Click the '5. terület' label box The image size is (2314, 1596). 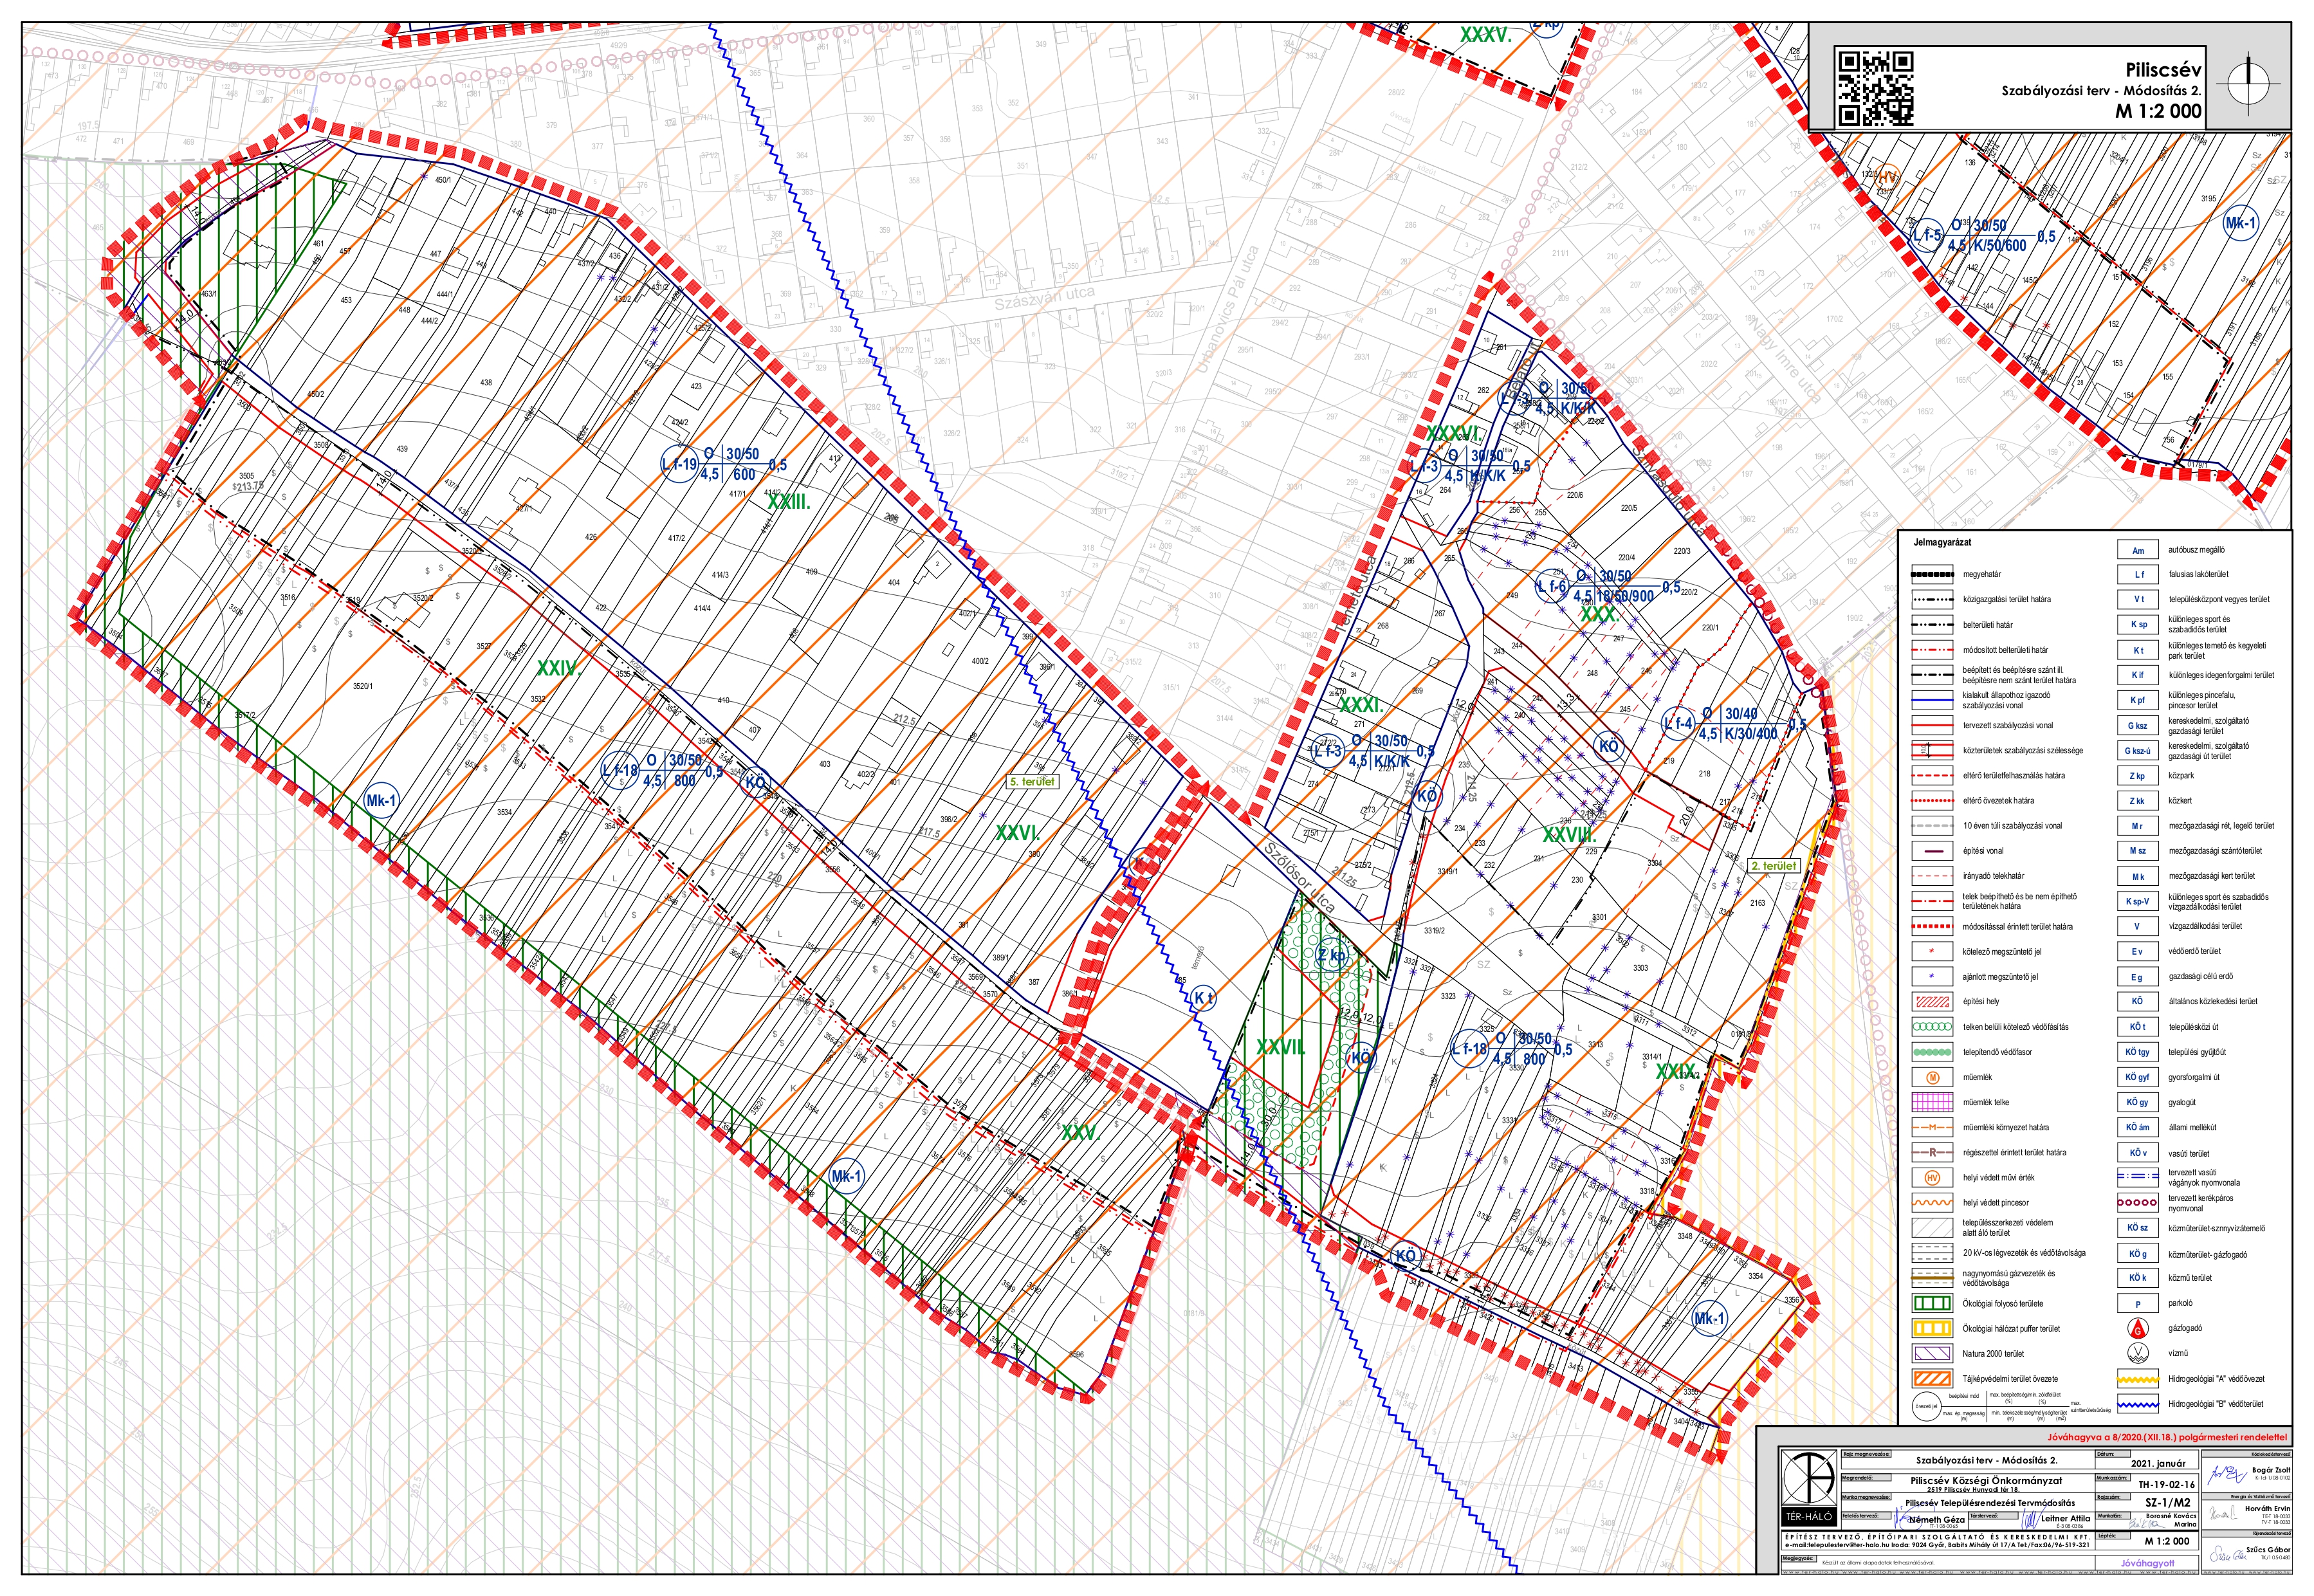tap(1032, 782)
